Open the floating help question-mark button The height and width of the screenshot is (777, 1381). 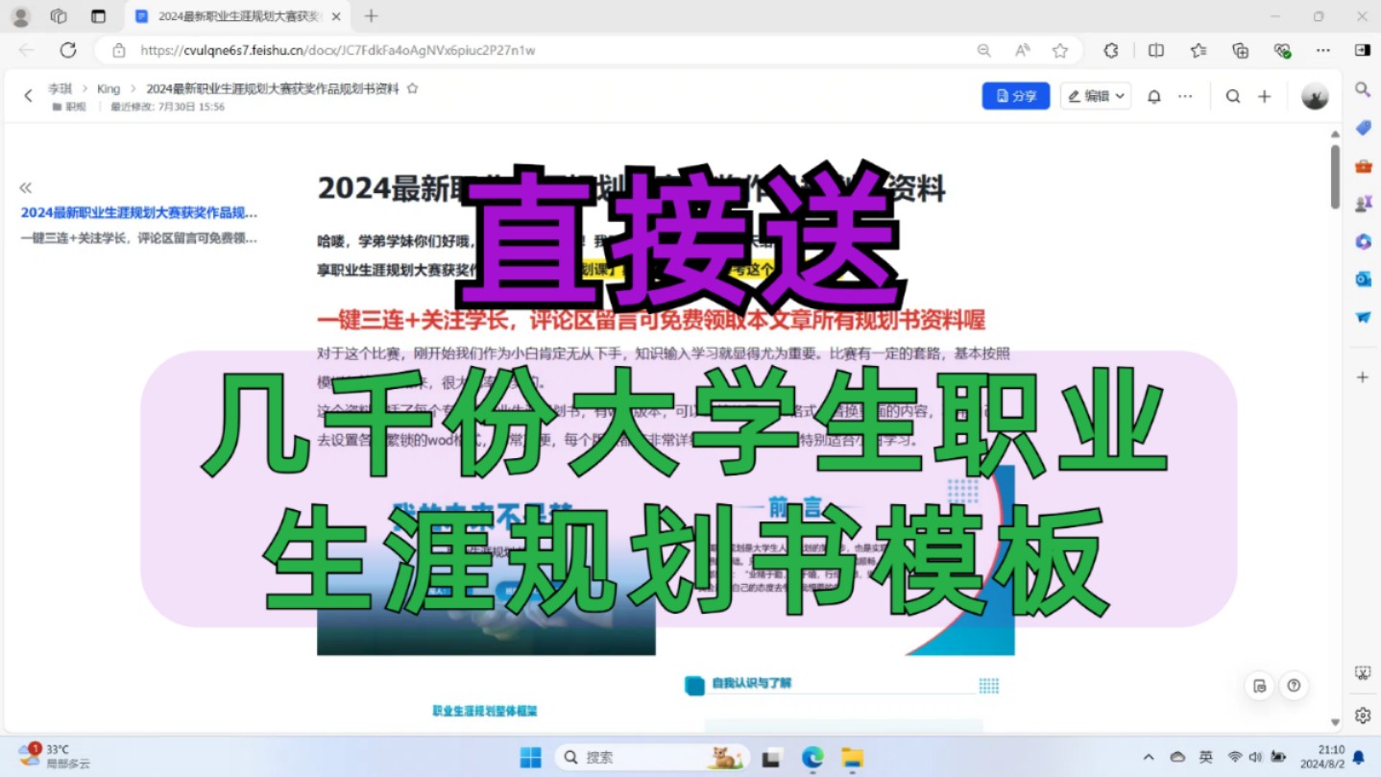[1294, 686]
